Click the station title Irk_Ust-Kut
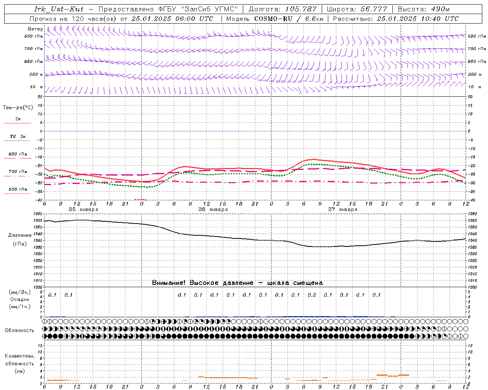This screenshot has width=488, height=390. tap(59, 9)
